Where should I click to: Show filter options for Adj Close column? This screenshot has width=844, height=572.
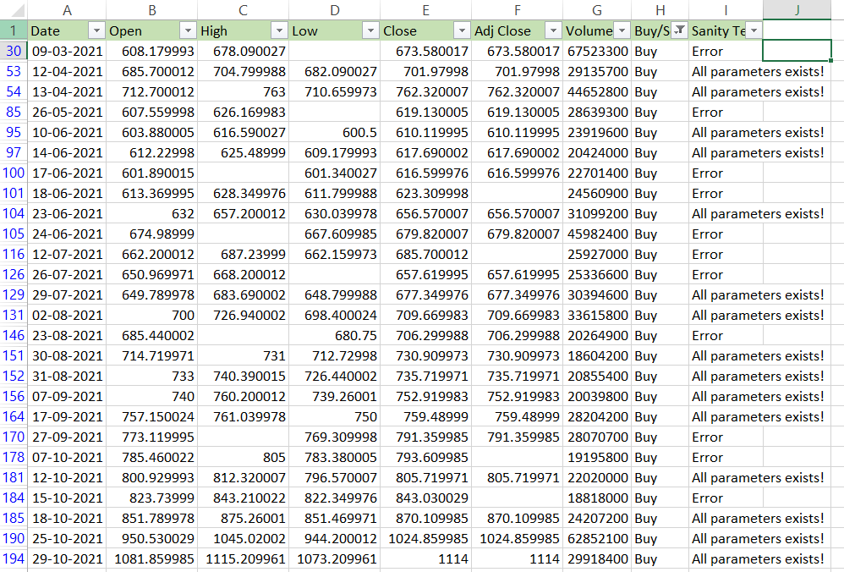552,30
